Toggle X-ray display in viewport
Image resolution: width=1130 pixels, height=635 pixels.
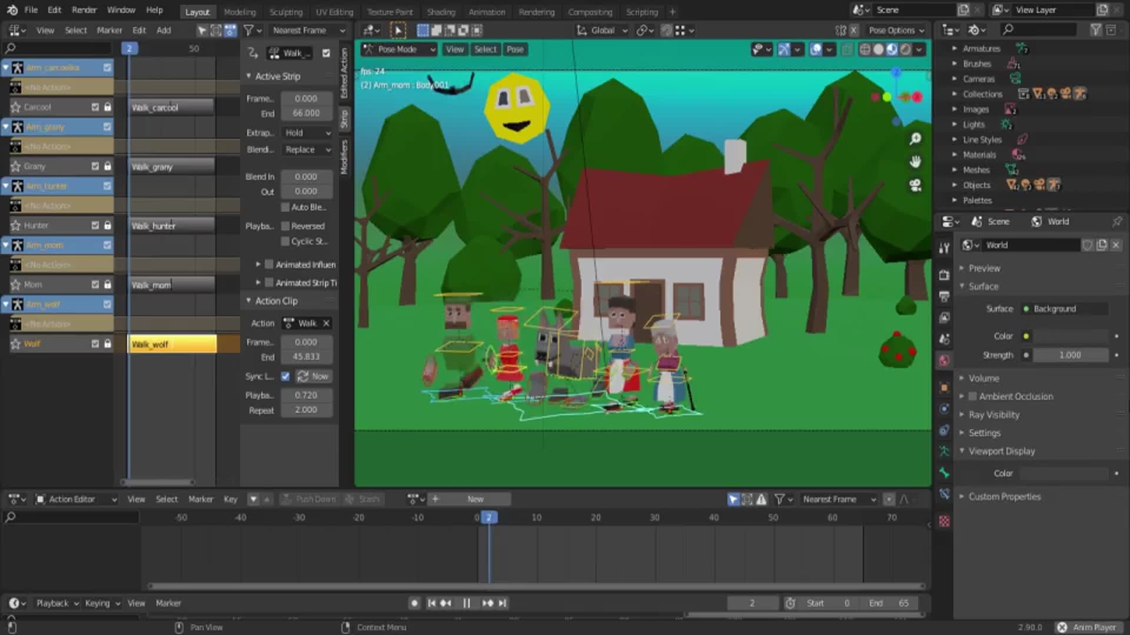click(x=846, y=49)
